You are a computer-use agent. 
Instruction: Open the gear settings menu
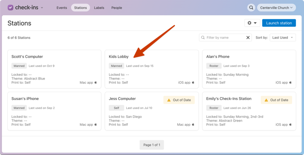[252, 23]
